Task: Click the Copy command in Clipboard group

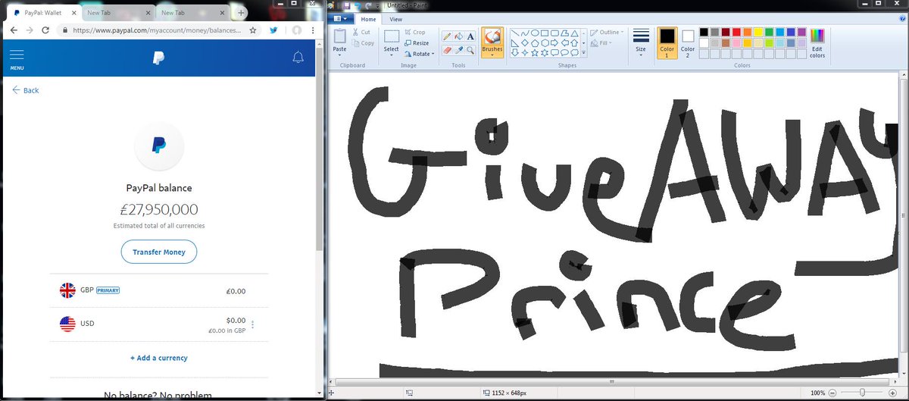Action: pos(363,43)
